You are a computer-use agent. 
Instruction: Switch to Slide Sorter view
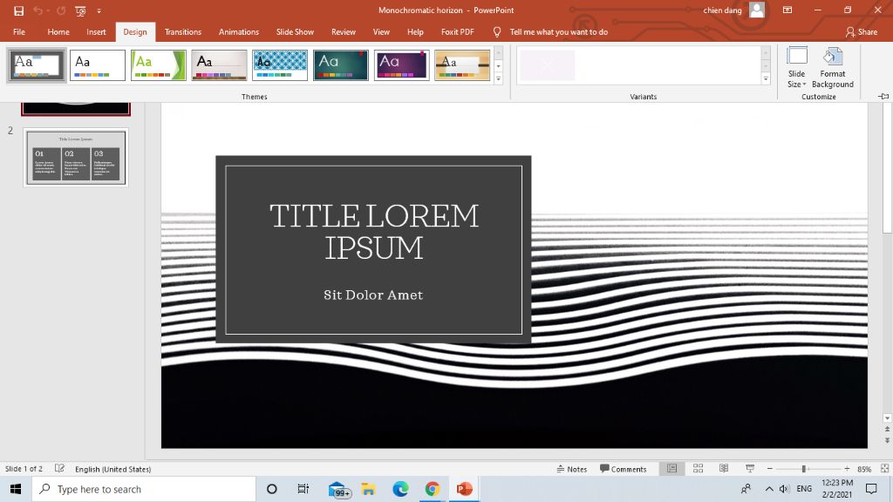698,469
